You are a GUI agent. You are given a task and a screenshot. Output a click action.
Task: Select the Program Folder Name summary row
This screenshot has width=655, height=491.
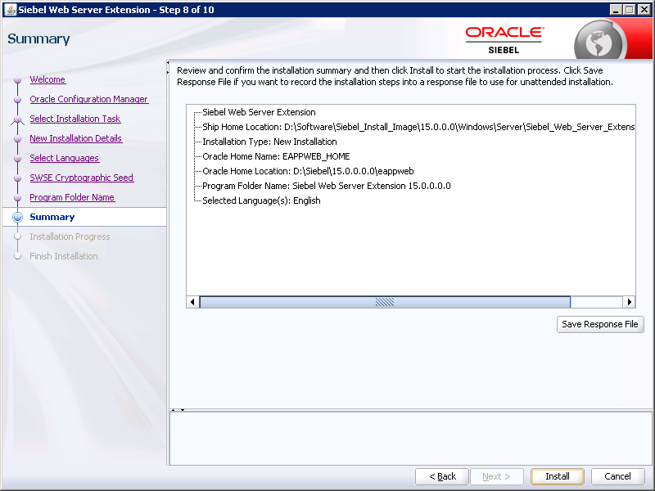tap(326, 186)
